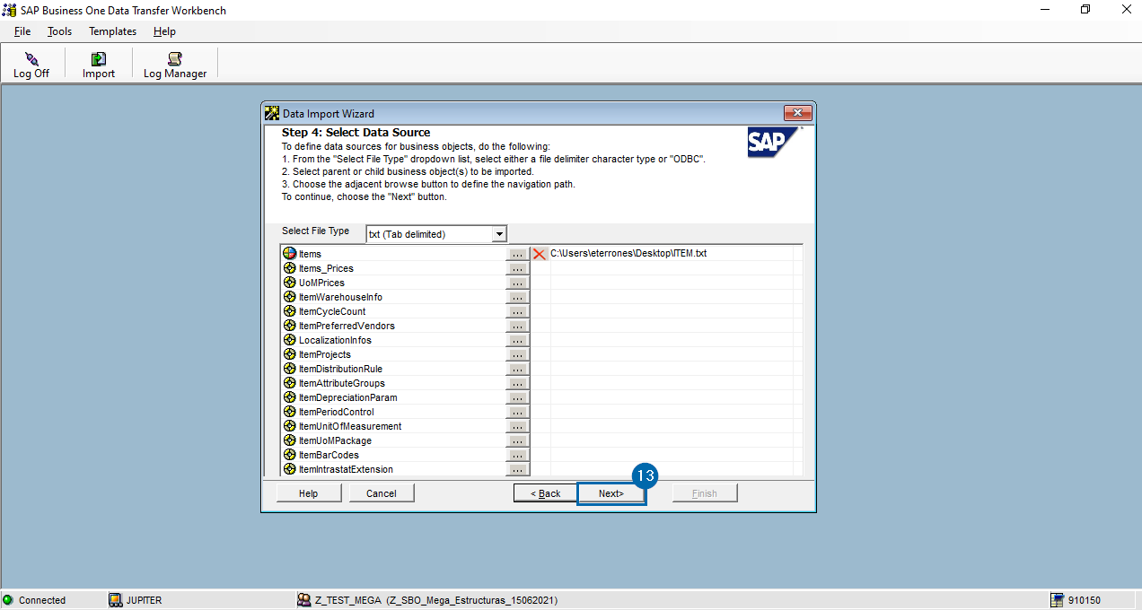Click the Import toolbar icon
Viewport: 1142px width, 610px height.
(x=99, y=59)
